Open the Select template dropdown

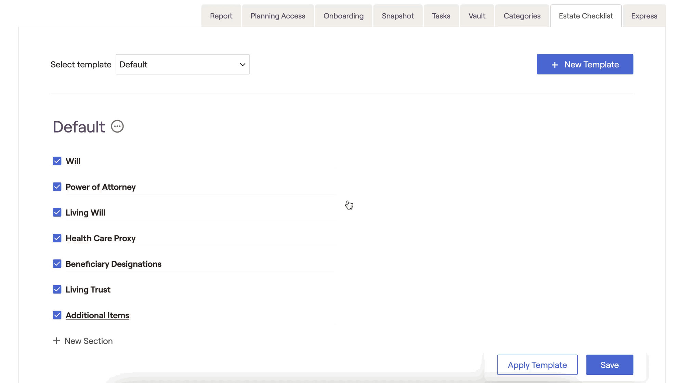click(182, 64)
